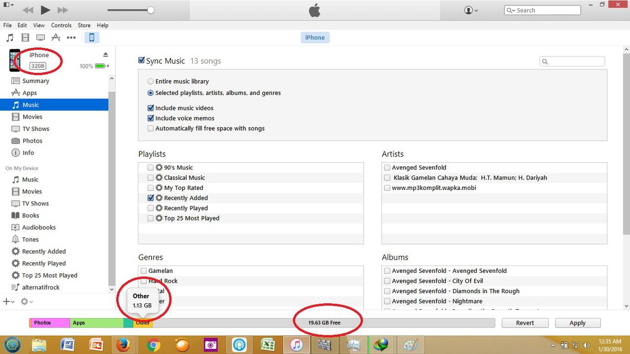
Task: Eject the iPhone
Action: pyautogui.click(x=105, y=55)
